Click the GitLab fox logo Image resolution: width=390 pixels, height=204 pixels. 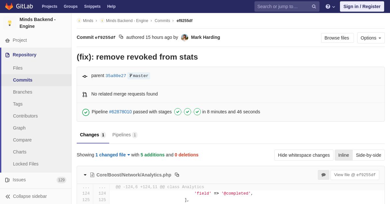9,6
